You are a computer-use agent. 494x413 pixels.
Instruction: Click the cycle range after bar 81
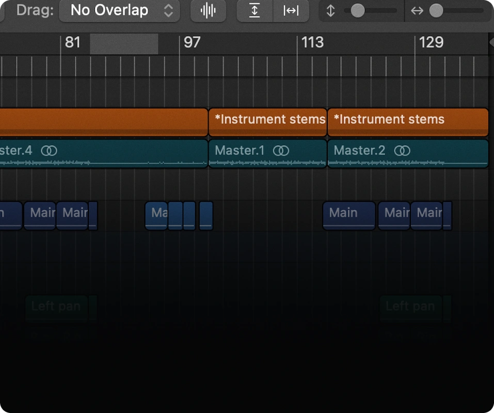click(123, 44)
